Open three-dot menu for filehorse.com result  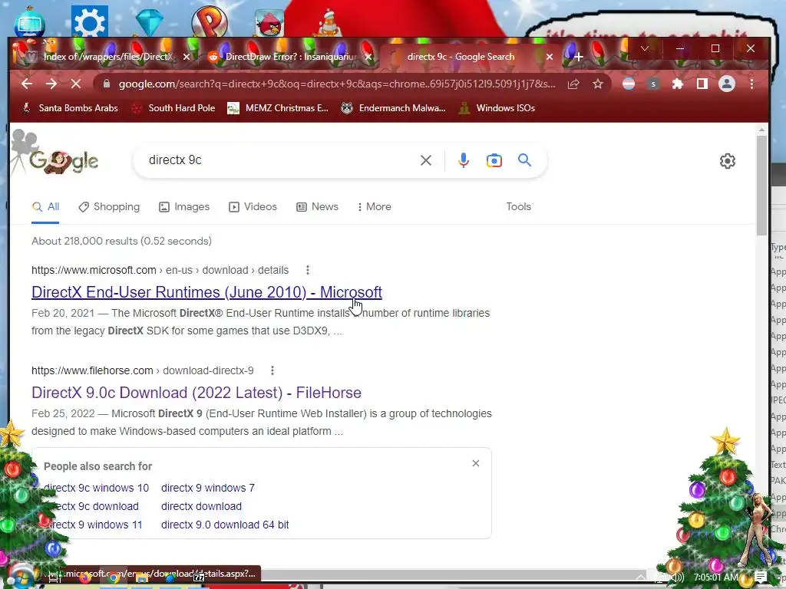tap(272, 370)
